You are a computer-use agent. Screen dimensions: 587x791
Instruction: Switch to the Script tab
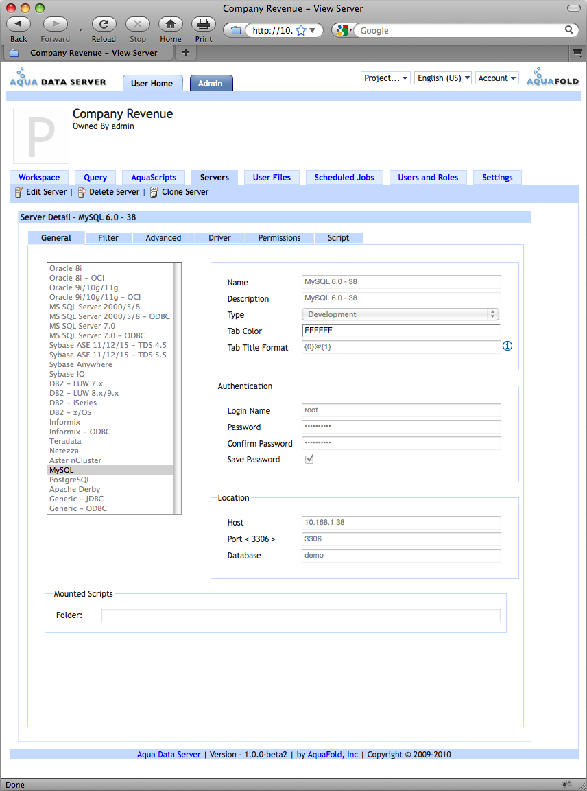click(338, 237)
